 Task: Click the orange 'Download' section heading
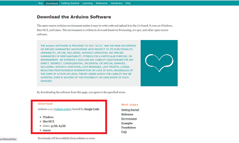coord(45,104)
